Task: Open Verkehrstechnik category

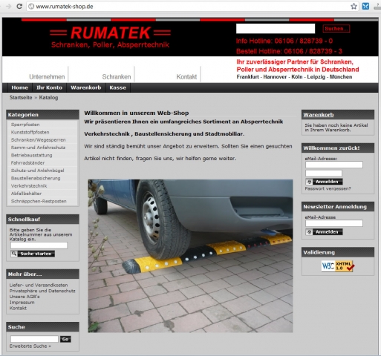Action: [29, 186]
